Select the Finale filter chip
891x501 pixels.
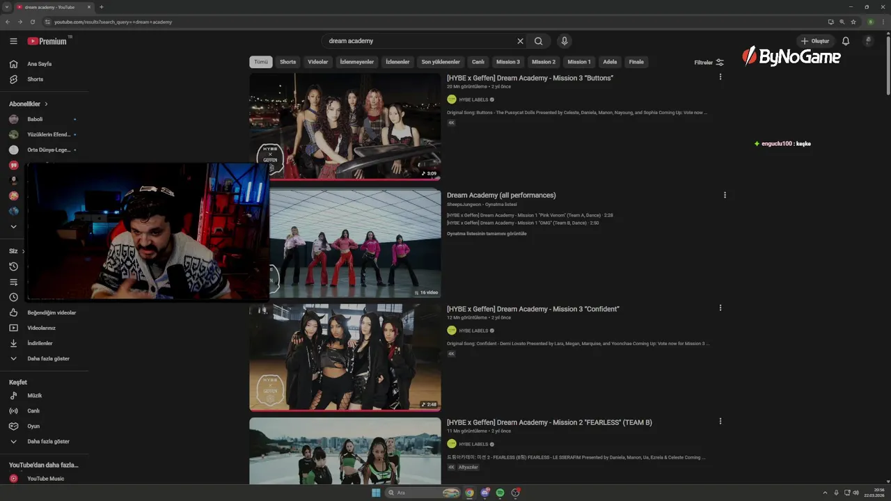(x=636, y=62)
